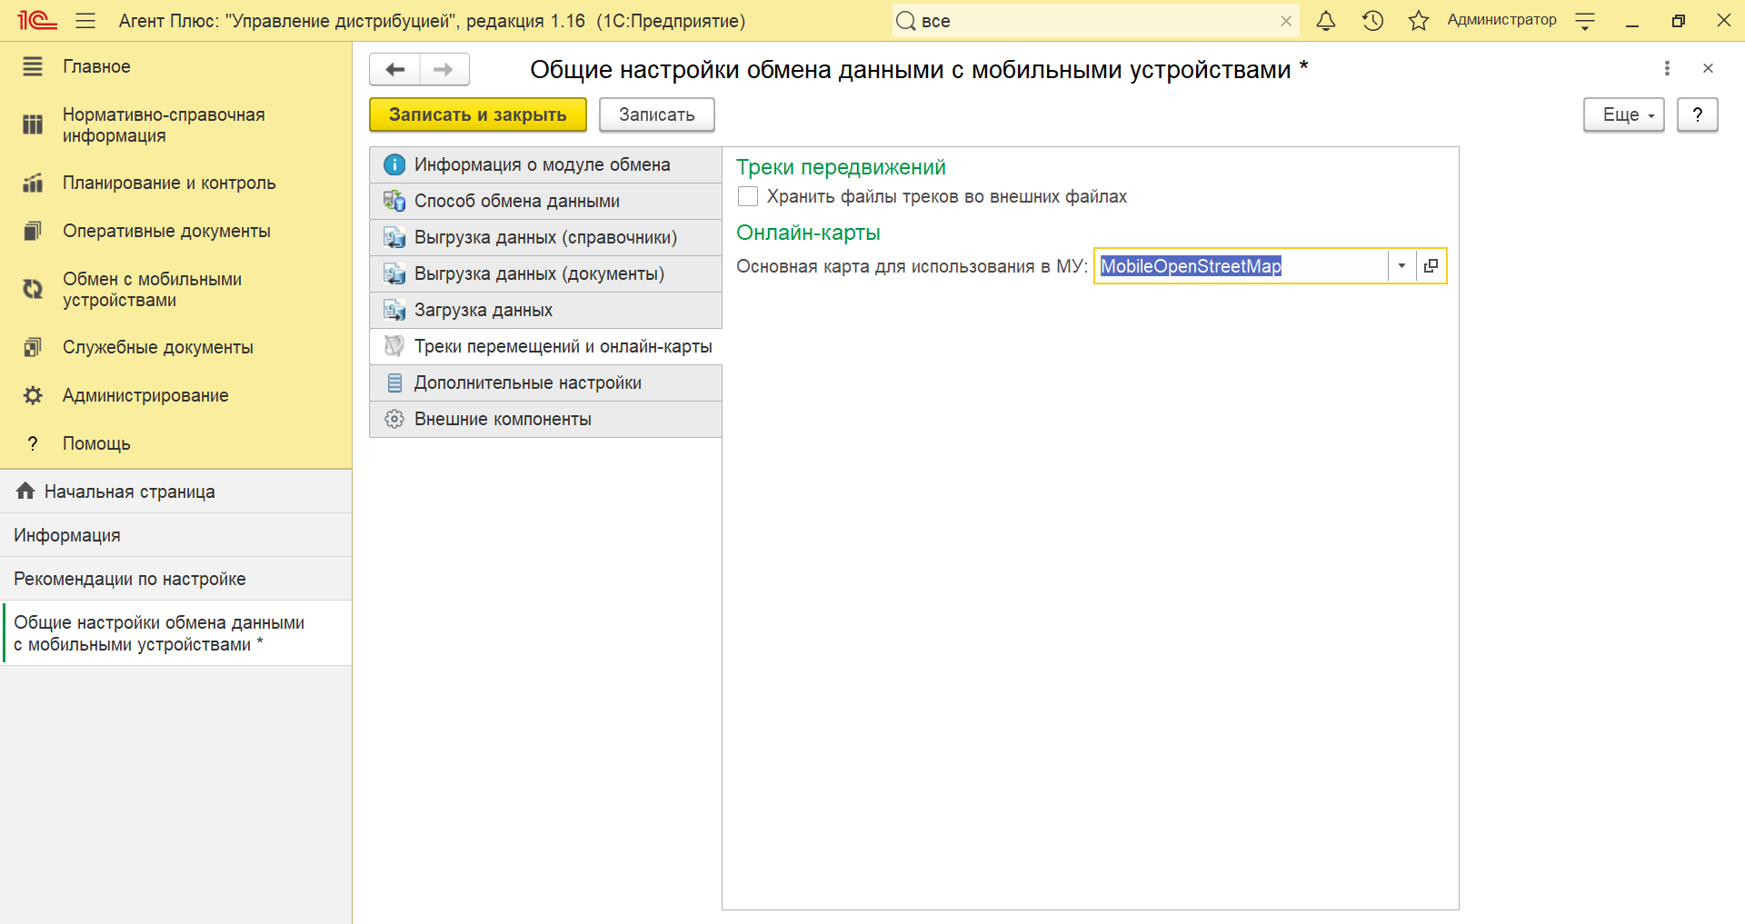
Task: Click the back arrow navigation button
Action: coord(395,70)
